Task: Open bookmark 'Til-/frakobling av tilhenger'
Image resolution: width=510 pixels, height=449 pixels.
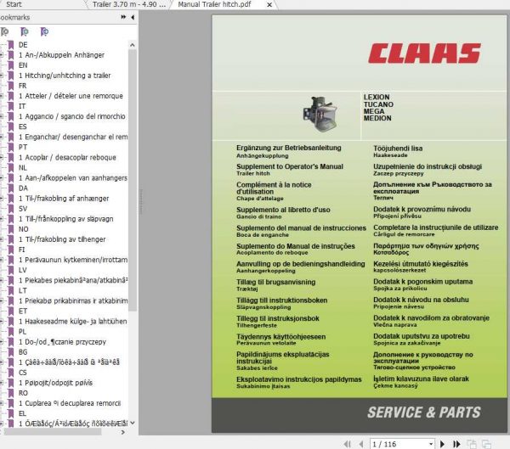Action: click(x=62, y=239)
